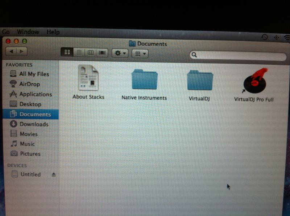Click the About Stacks file name
290x216 pixels.
coord(88,97)
